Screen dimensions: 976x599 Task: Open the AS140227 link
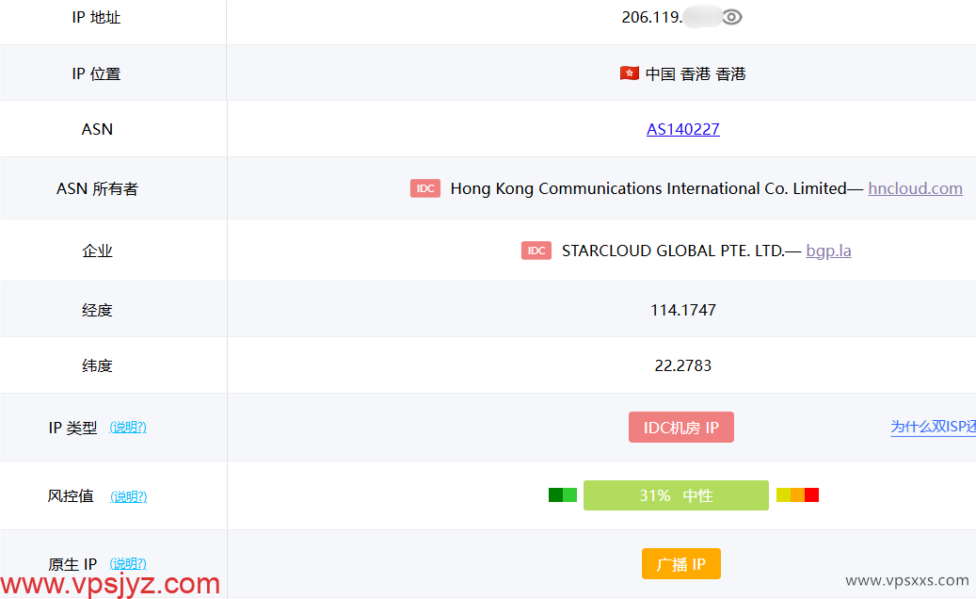pyautogui.click(x=682, y=129)
